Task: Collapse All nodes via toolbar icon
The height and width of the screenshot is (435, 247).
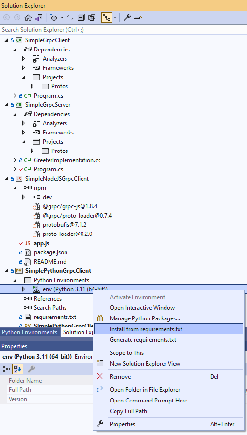Action: 81,18
